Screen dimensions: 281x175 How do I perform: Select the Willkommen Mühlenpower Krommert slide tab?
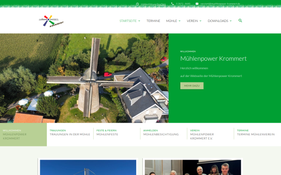23,134
